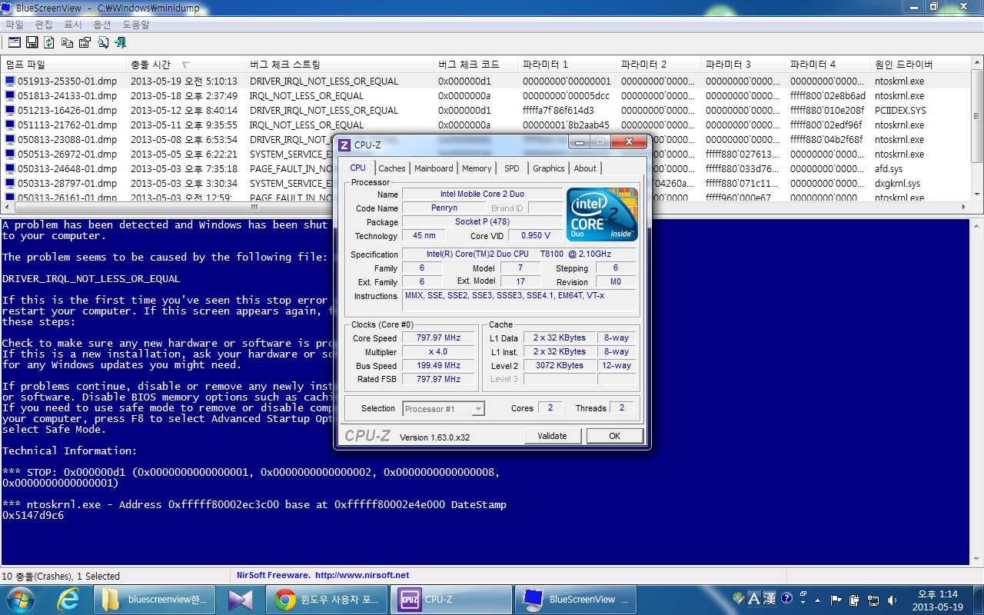
Task: Click the Intel Core 2 Duo logo
Action: 602,214
